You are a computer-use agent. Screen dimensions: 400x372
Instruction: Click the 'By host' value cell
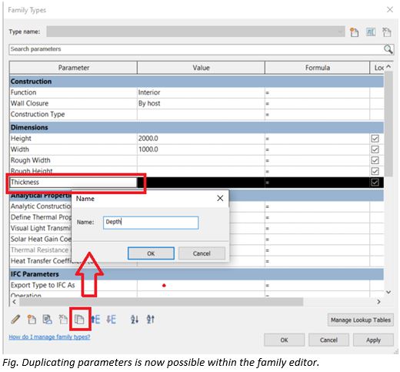201,103
